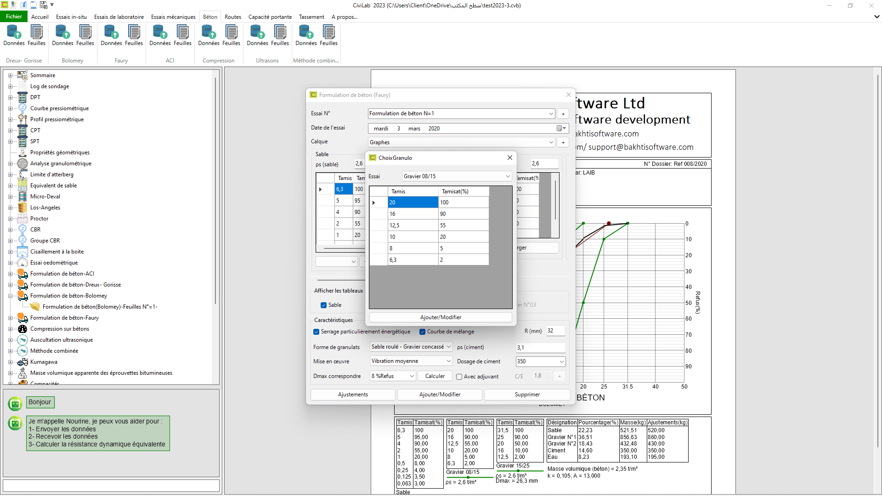Open Données in Compression group
This screenshot has height=496, width=882.
(209, 36)
